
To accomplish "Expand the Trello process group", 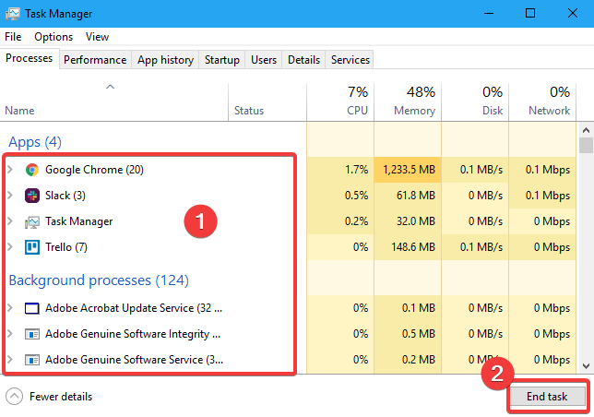I will pos(10,247).
